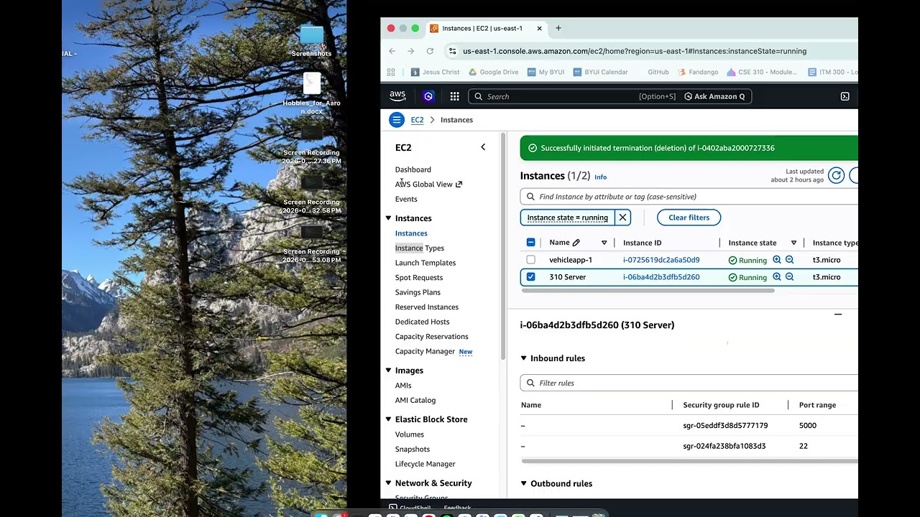This screenshot has height=517, width=920.
Task: Zoom in filter for 310 Server state
Action: pyautogui.click(x=777, y=276)
